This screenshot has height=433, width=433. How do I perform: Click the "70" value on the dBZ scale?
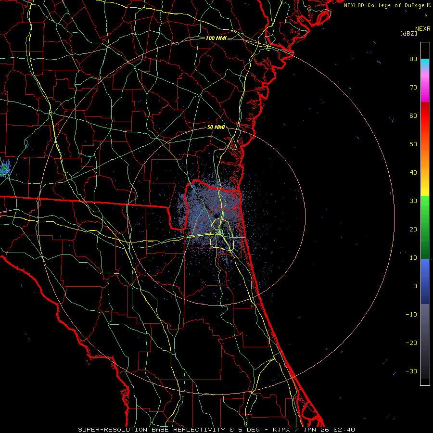pos(413,88)
